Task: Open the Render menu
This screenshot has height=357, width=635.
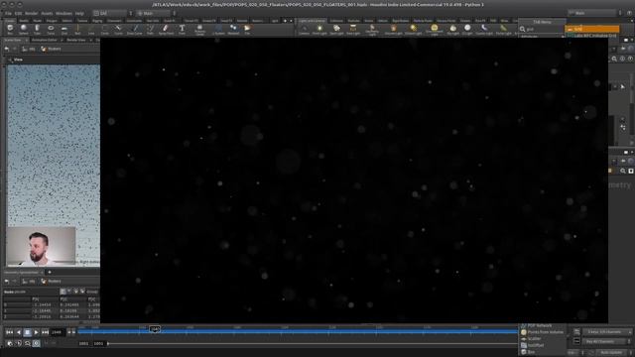Action: [31, 13]
